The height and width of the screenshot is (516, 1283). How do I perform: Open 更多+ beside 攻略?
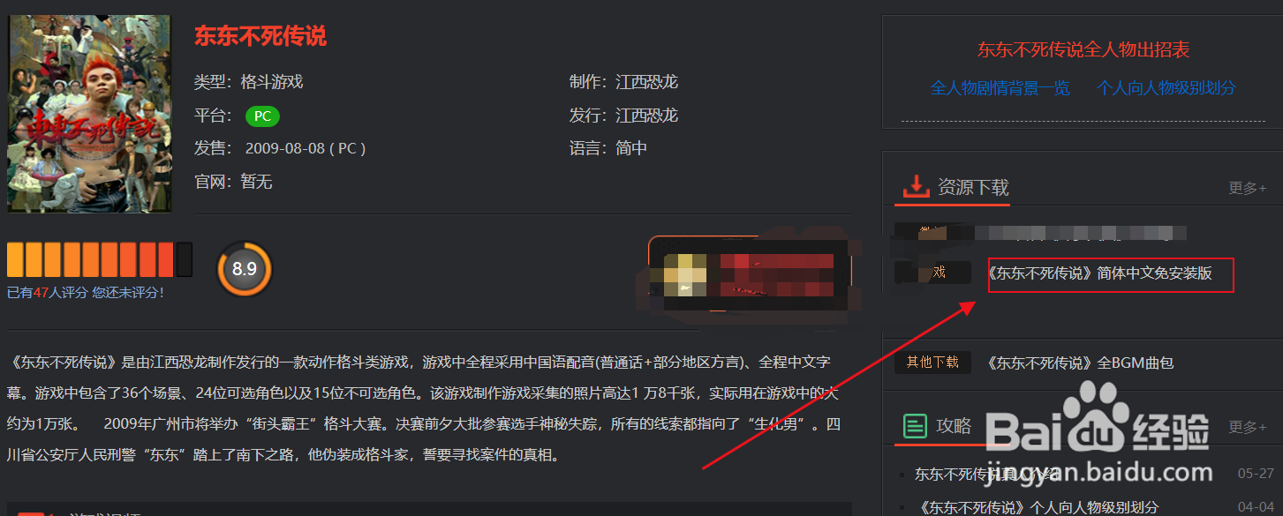1247,427
